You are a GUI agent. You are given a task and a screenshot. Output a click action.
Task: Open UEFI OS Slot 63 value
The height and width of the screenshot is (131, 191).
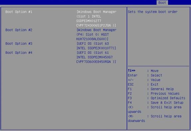(x=96, y=46)
